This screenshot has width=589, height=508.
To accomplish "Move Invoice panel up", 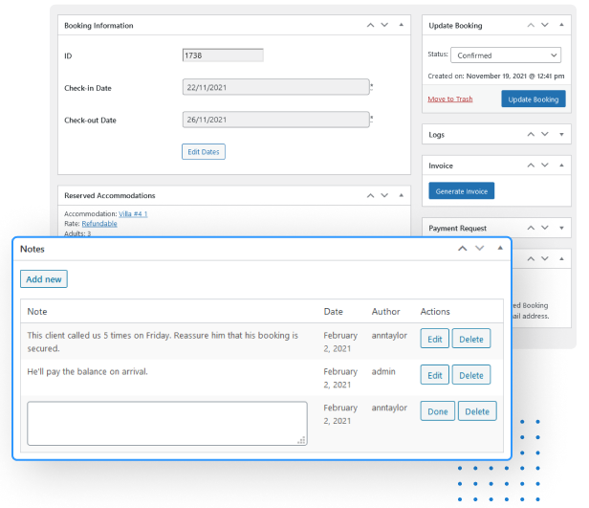I will [531, 166].
